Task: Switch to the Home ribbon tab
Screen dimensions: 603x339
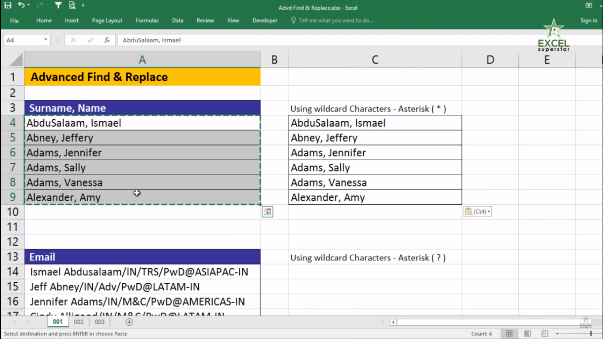Action: click(44, 20)
